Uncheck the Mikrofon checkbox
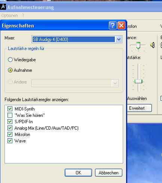162x183 pixels. [x=10, y=134]
